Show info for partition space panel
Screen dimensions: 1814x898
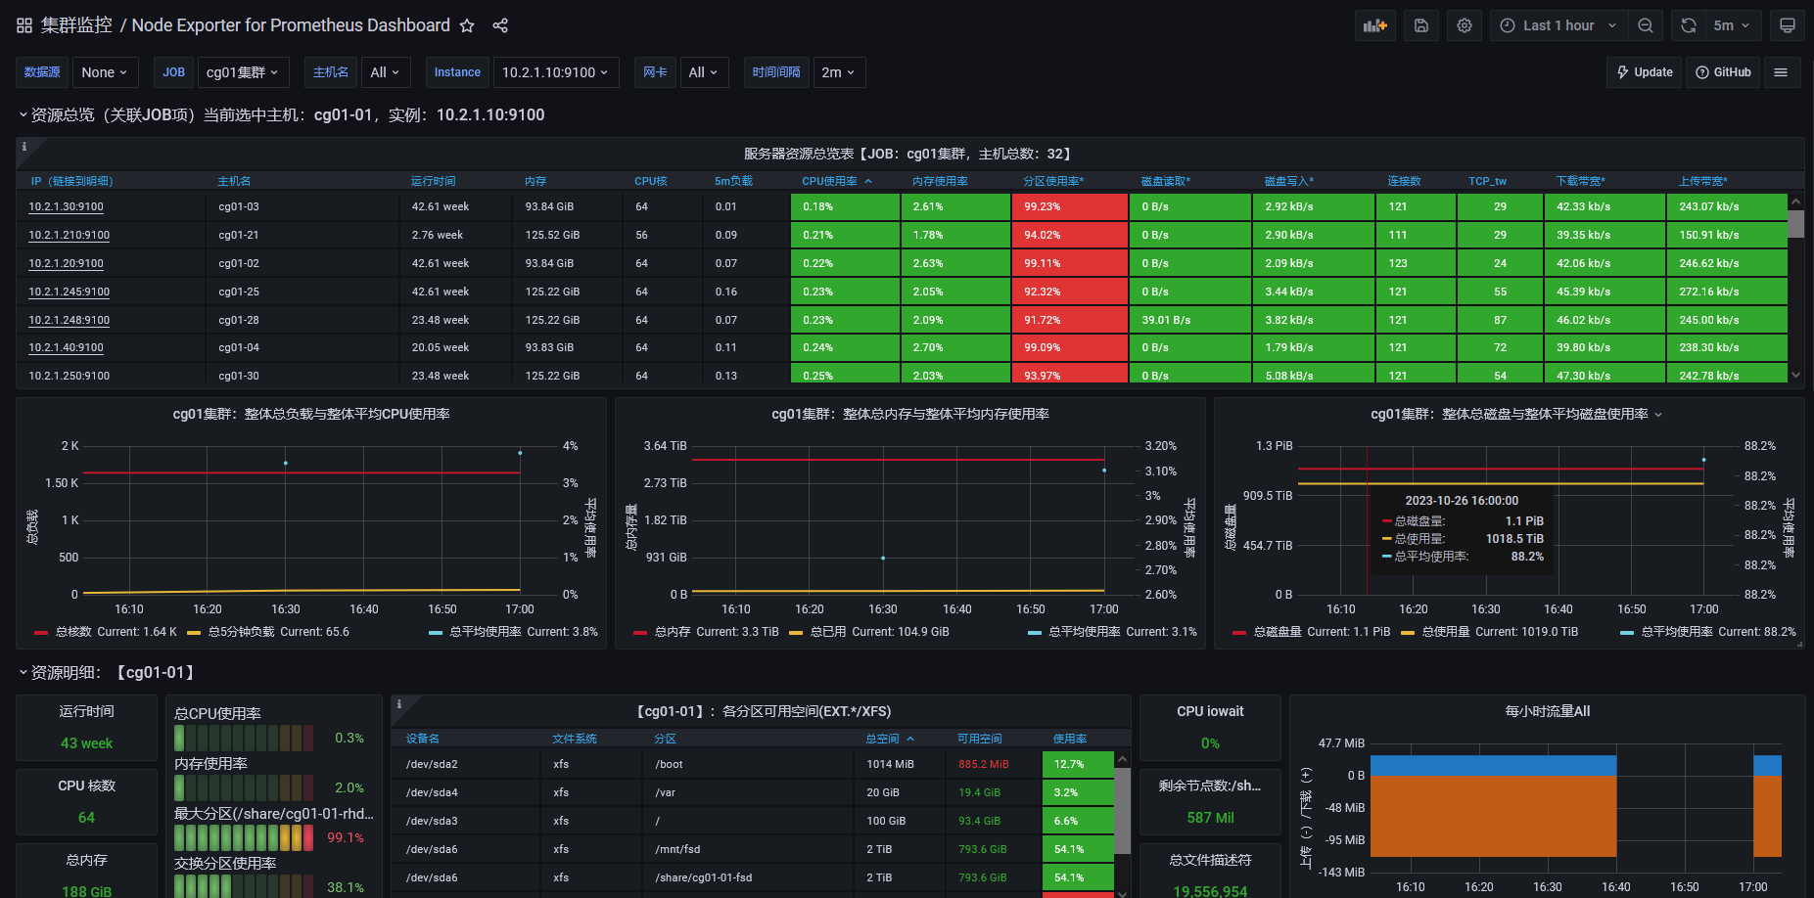click(399, 704)
